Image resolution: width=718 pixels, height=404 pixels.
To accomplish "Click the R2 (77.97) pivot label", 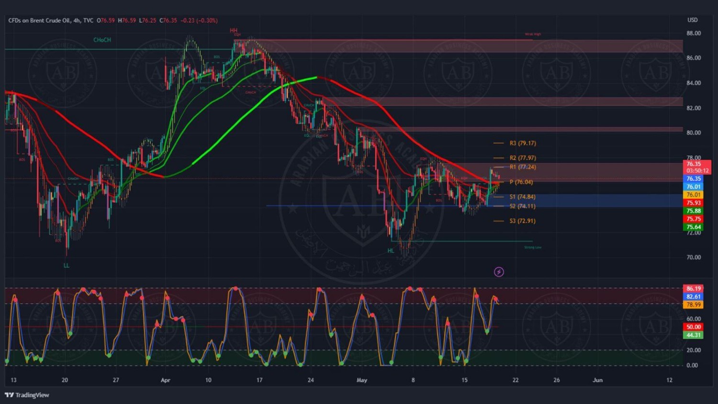I will point(523,158).
